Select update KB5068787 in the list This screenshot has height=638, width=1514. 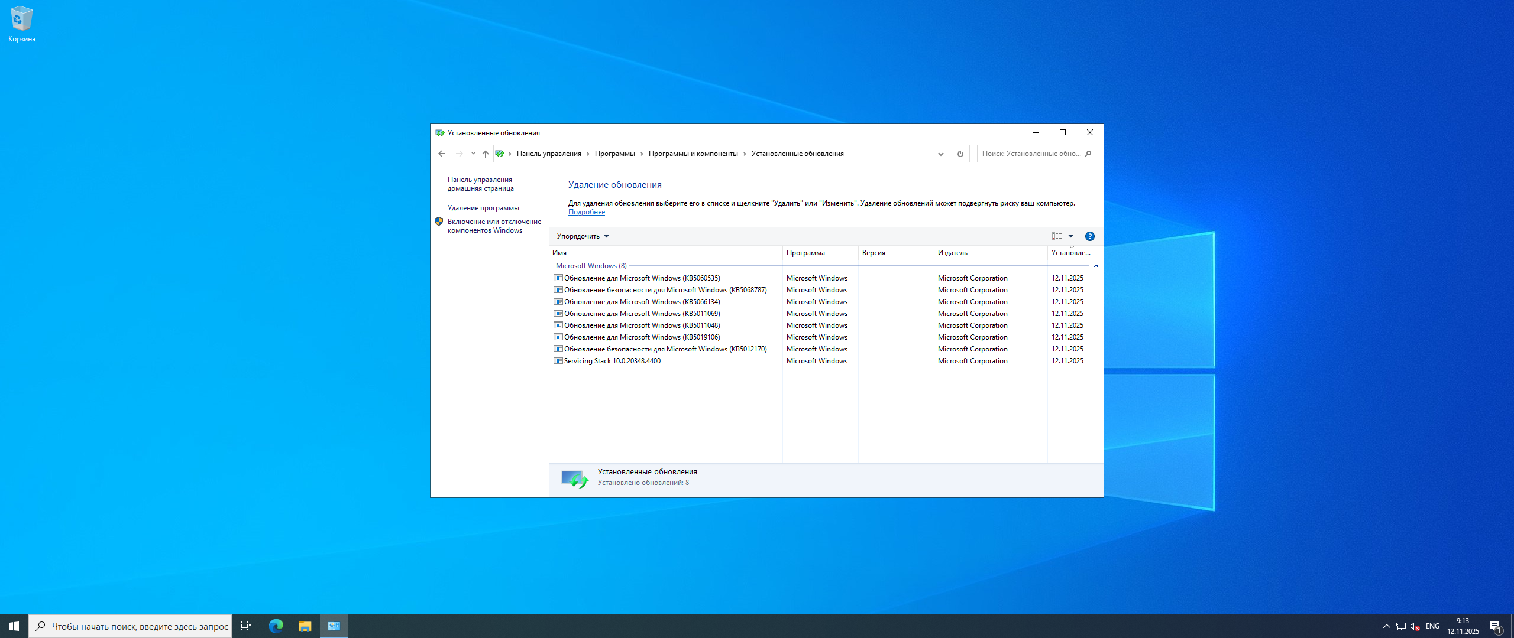coord(665,290)
